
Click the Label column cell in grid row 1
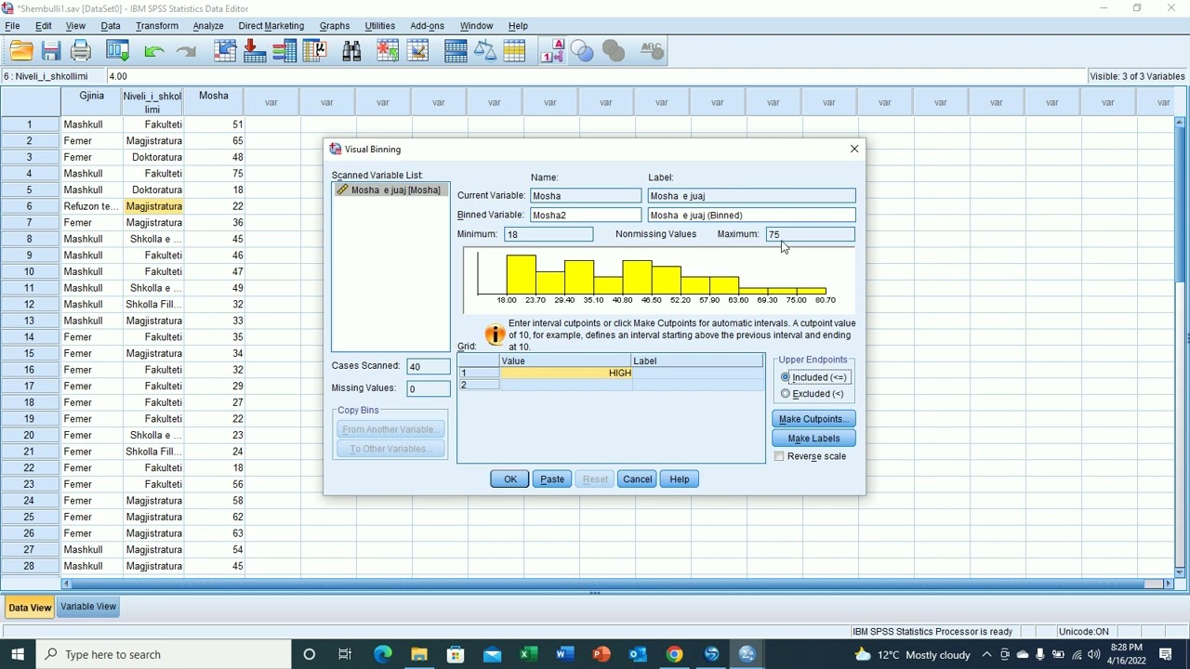pos(697,373)
